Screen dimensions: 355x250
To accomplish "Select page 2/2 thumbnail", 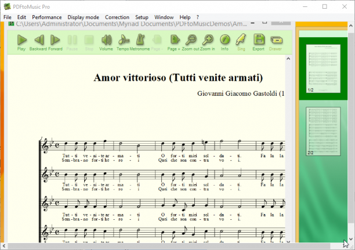I will (x=323, y=131).
